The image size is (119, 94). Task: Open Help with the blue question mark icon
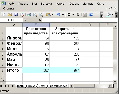pos(91,15)
